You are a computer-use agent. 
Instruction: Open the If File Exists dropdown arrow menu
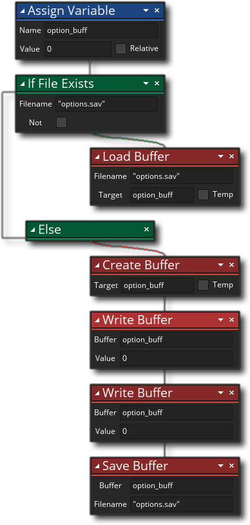(146, 84)
